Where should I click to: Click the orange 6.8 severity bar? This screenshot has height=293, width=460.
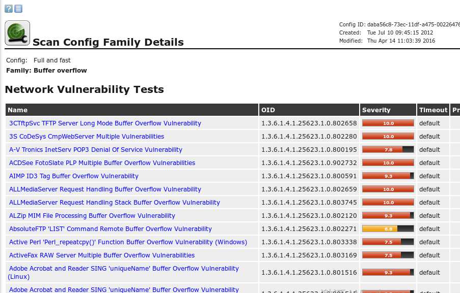coord(388,229)
